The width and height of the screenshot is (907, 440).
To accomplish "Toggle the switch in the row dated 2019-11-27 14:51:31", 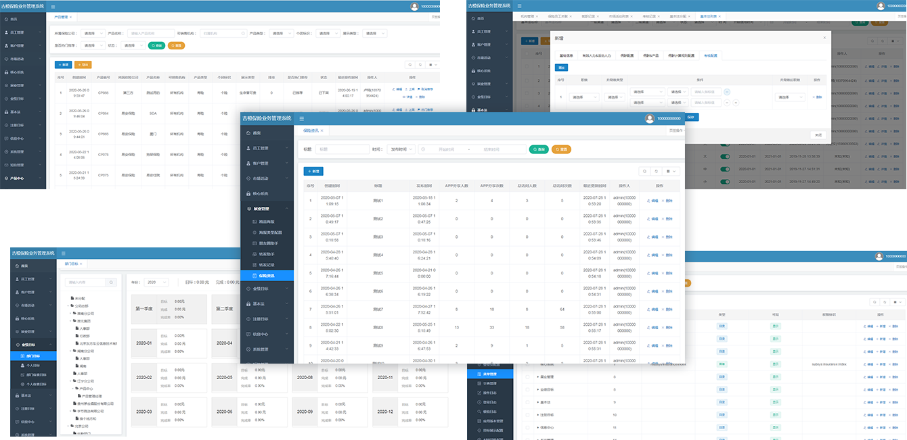I will tap(725, 168).
